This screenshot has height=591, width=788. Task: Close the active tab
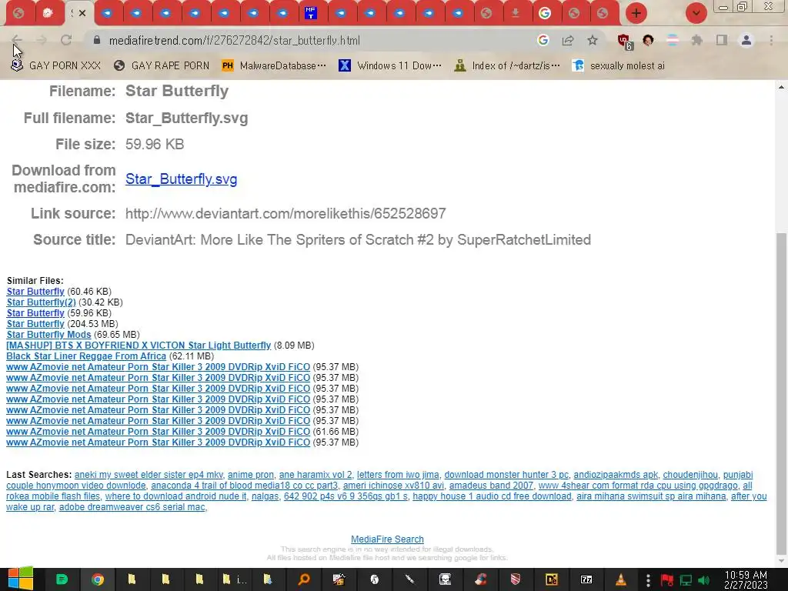coord(82,13)
